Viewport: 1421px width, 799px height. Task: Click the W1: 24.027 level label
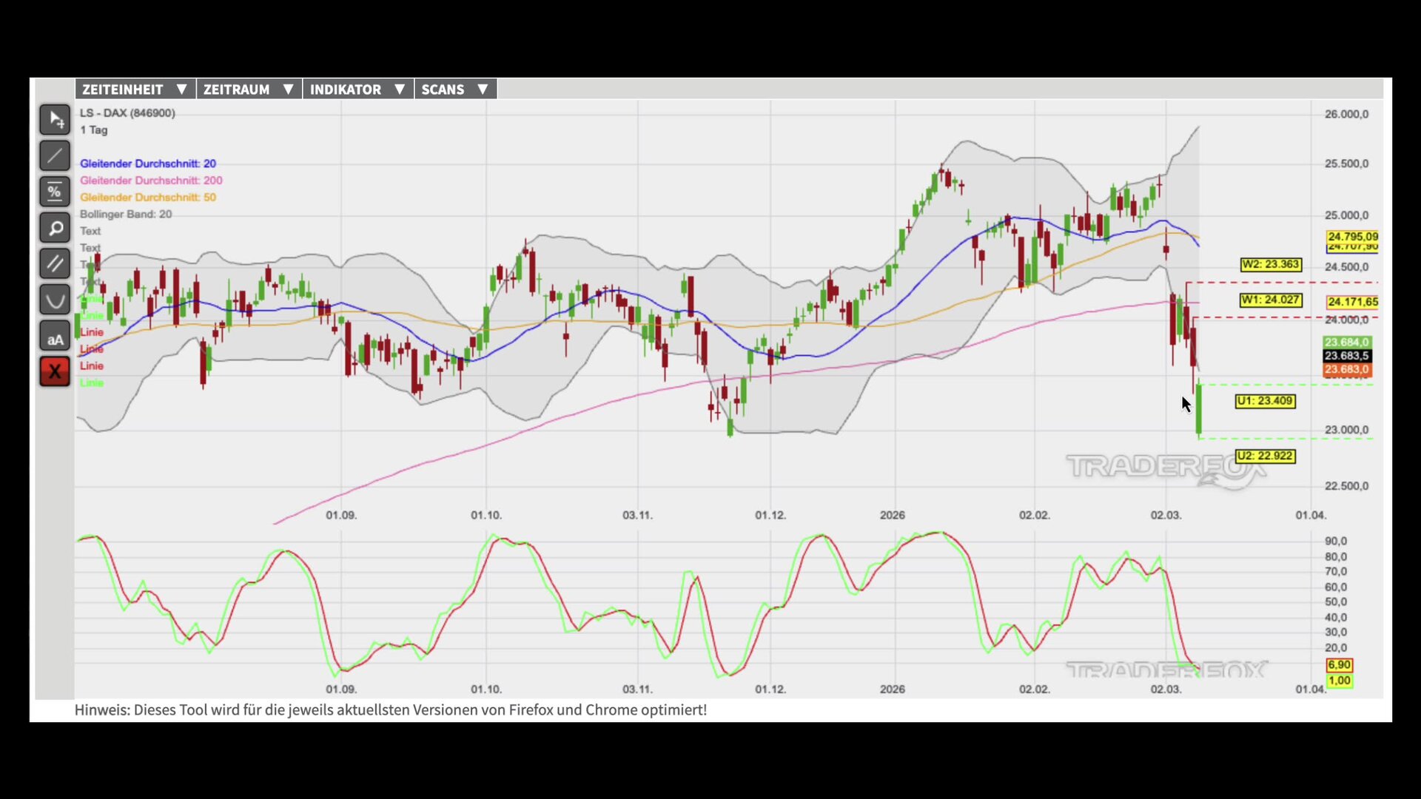tap(1270, 300)
